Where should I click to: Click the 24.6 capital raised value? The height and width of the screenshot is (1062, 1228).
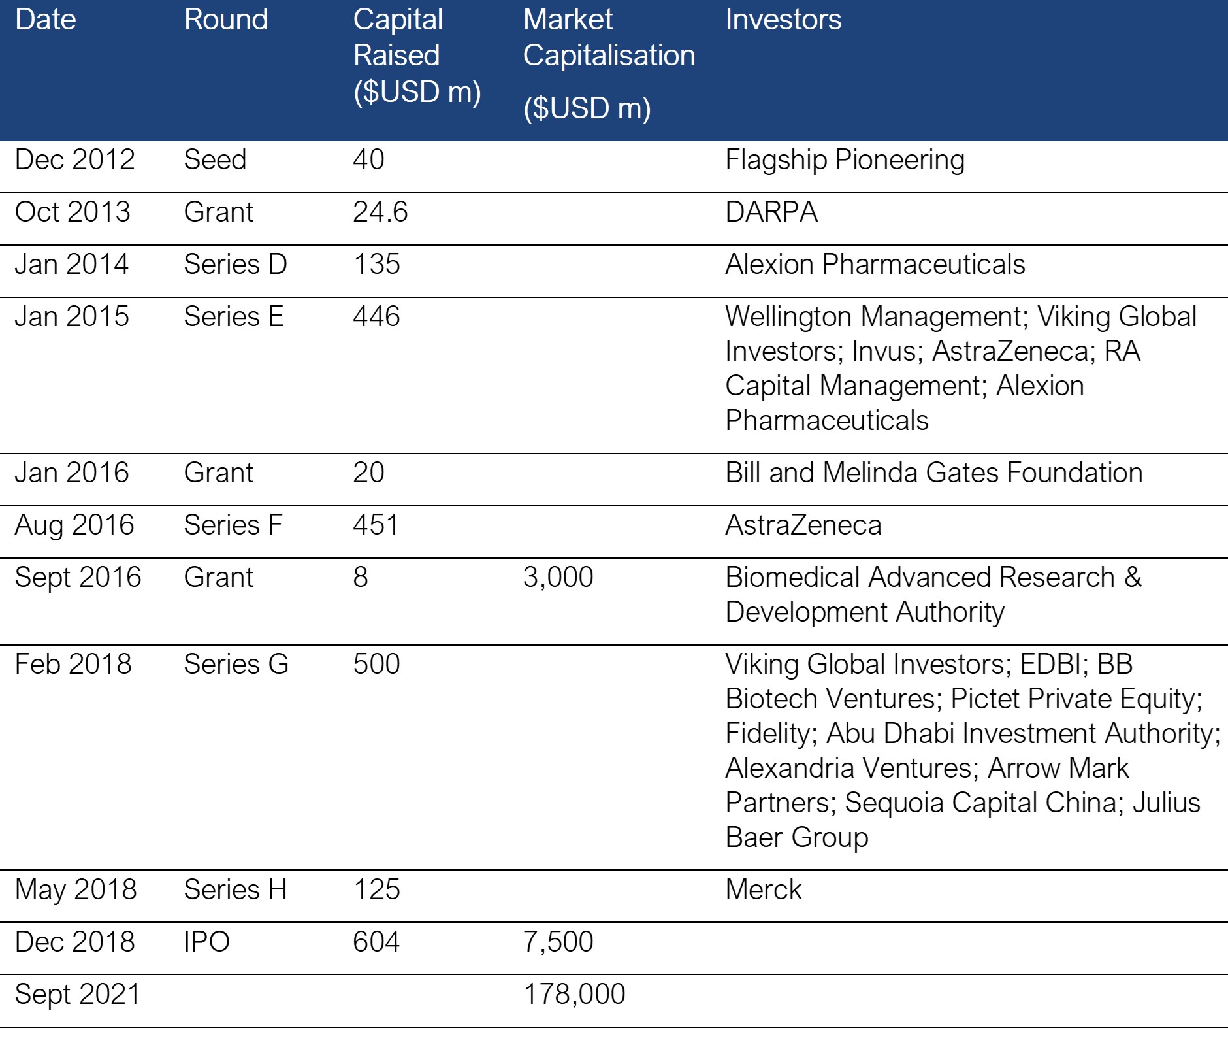380,212
